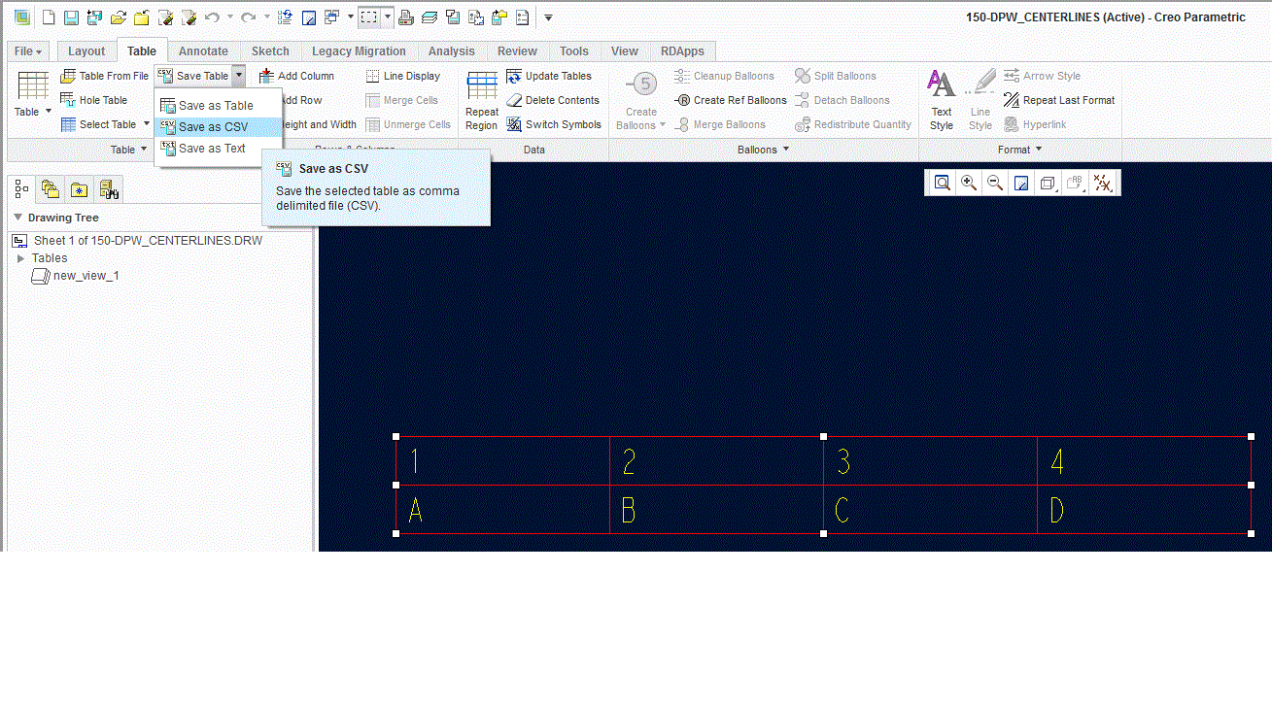Click the Undo arrow icon

[x=212, y=17]
